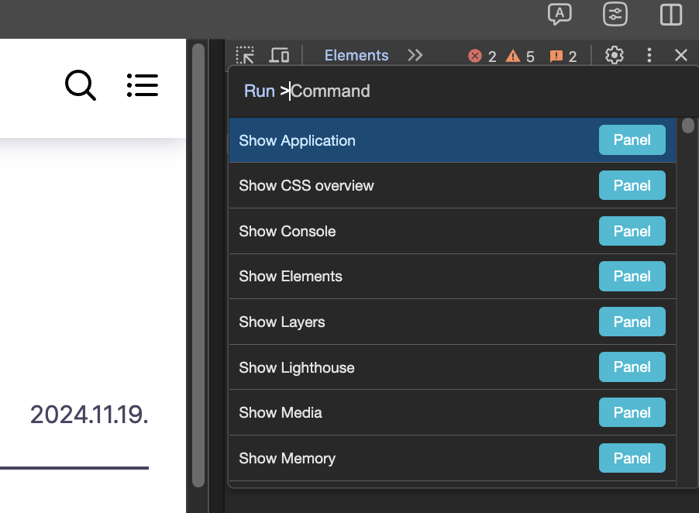Image resolution: width=699 pixels, height=513 pixels.
Task: Expand the more tabs chevron
Action: click(415, 55)
